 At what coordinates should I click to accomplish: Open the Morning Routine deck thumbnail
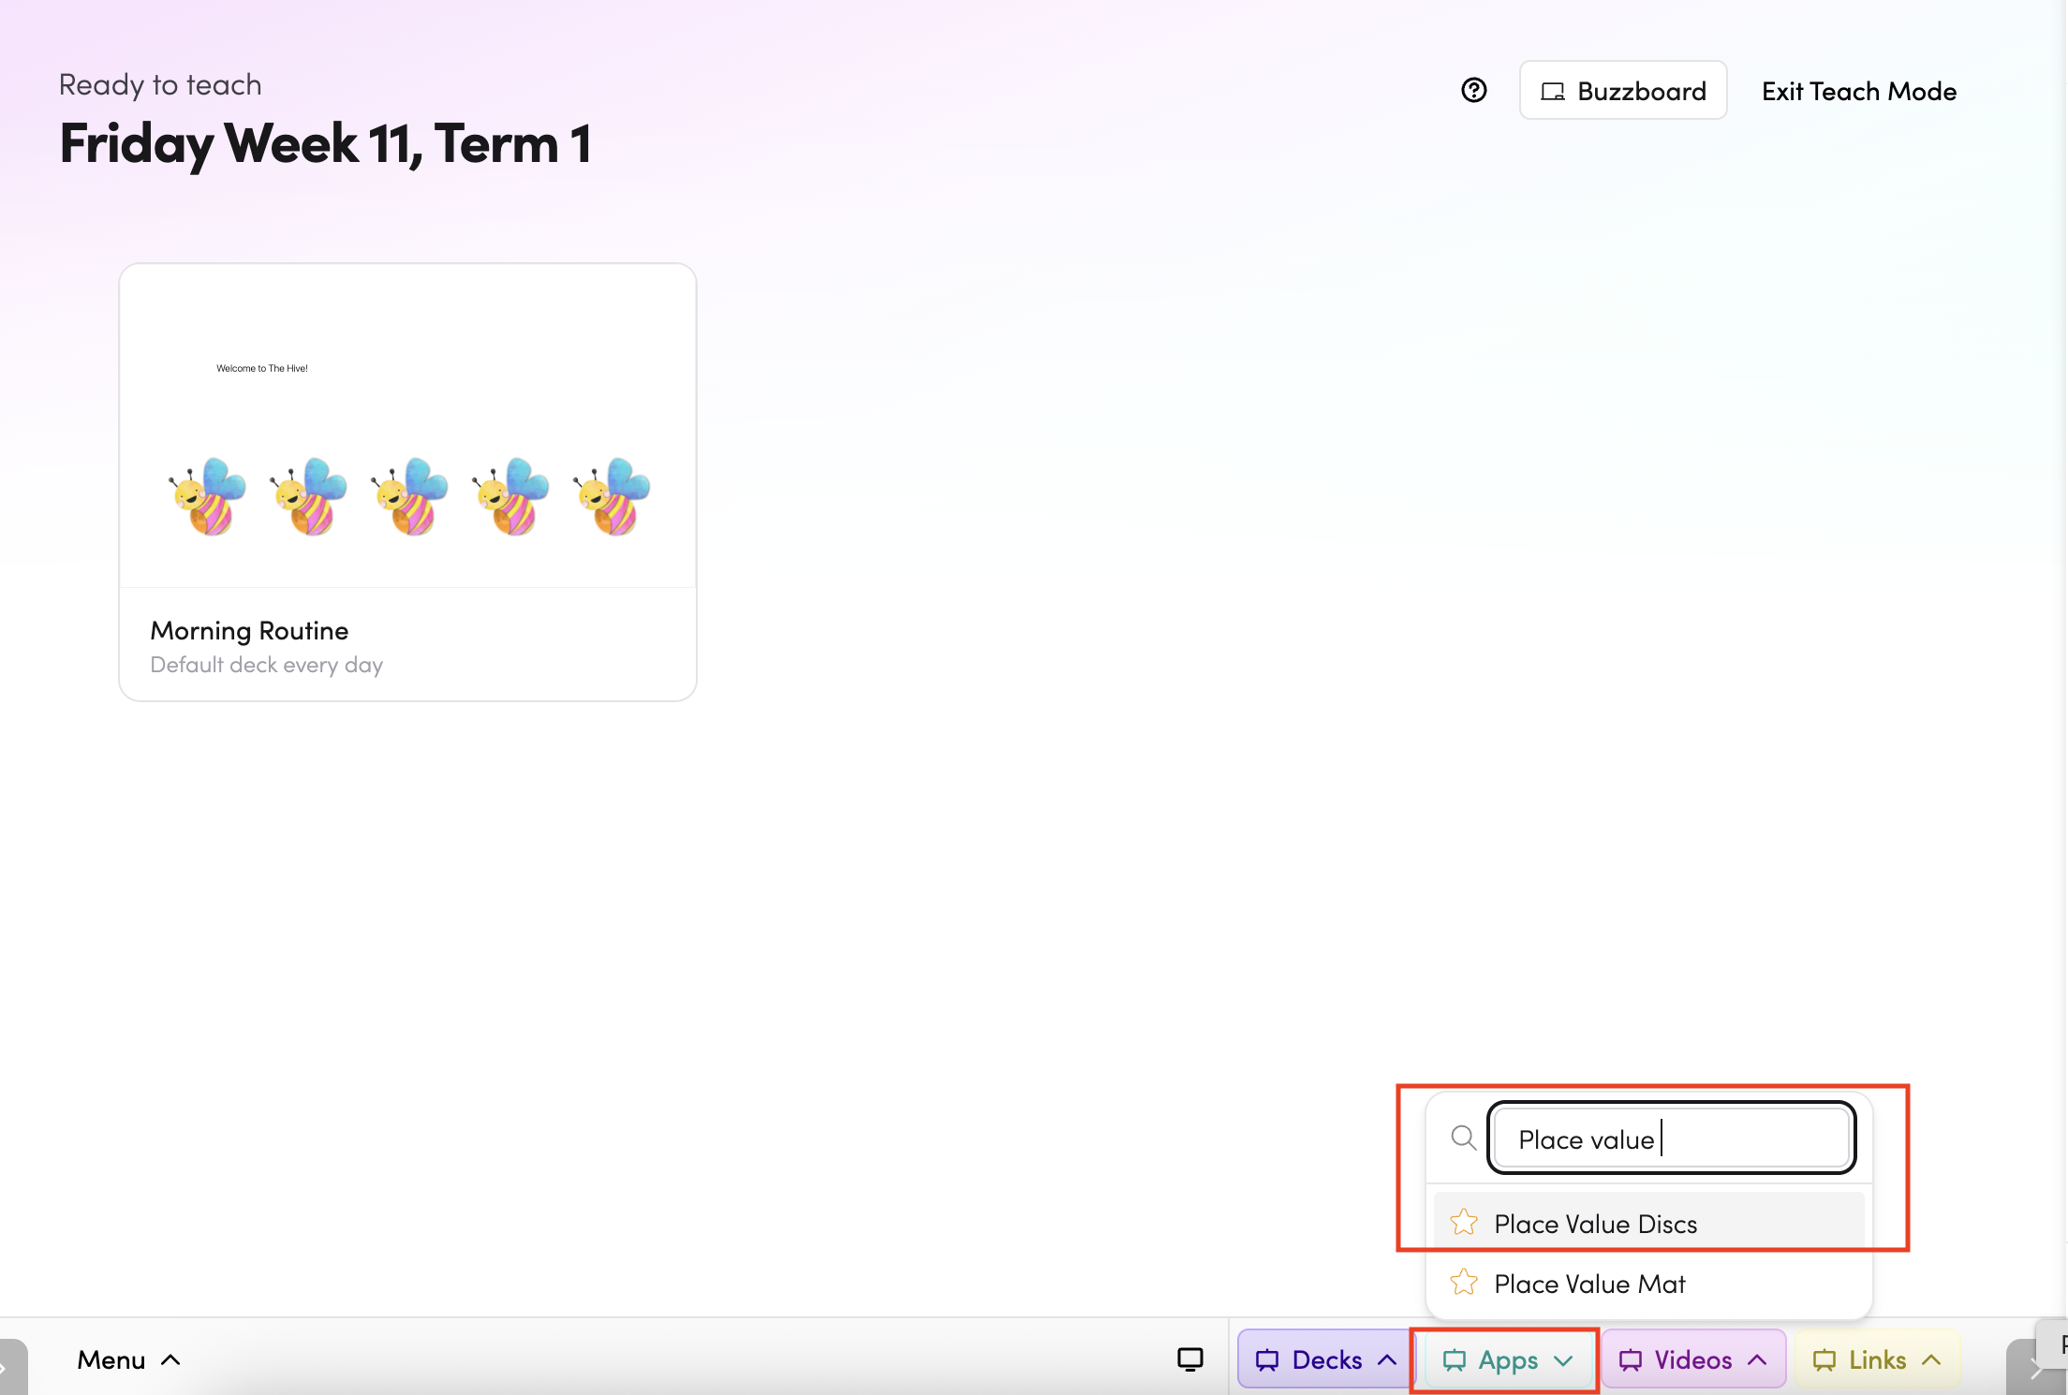tap(407, 426)
